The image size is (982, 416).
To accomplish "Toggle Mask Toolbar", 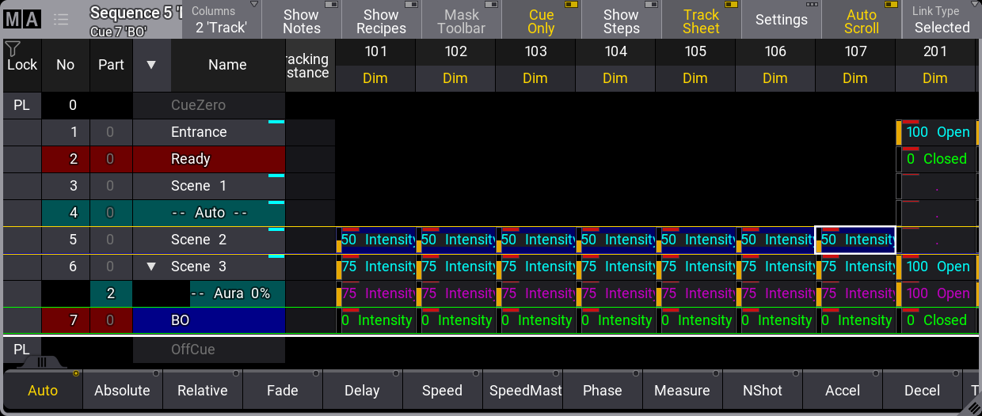I will coord(461,20).
